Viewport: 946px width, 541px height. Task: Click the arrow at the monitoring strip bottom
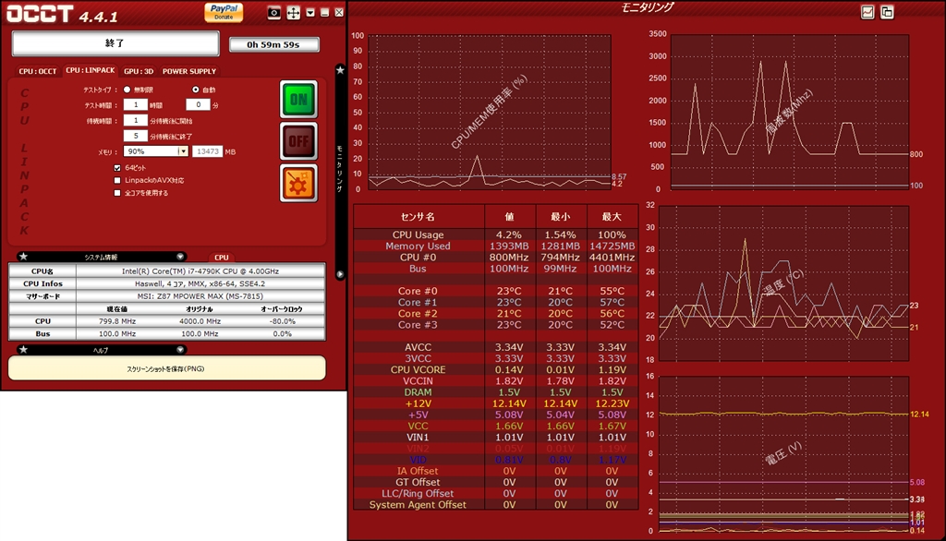point(340,274)
